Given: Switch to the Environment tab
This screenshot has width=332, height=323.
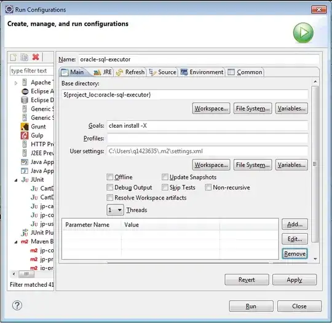Looking at the screenshot, I should point(202,72).
